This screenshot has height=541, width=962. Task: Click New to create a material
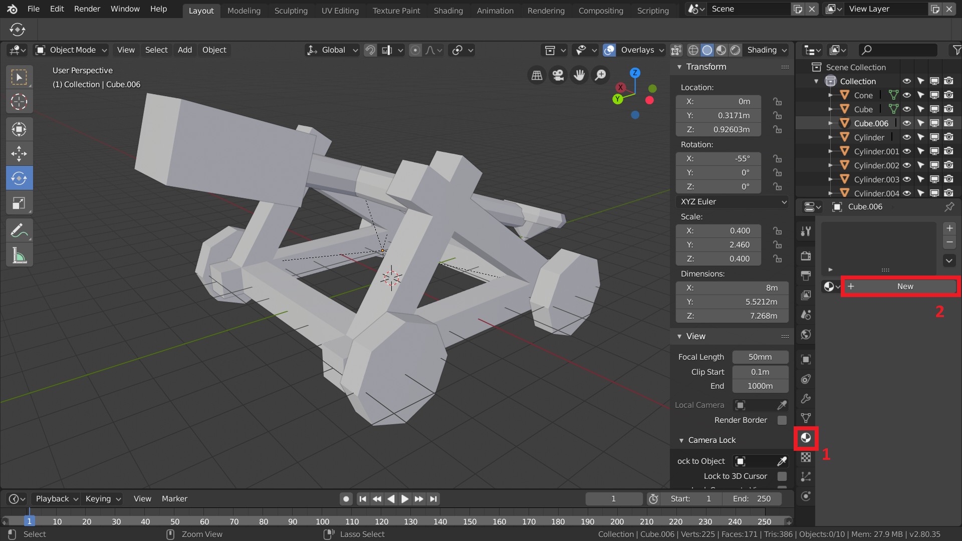pos(900,287)
